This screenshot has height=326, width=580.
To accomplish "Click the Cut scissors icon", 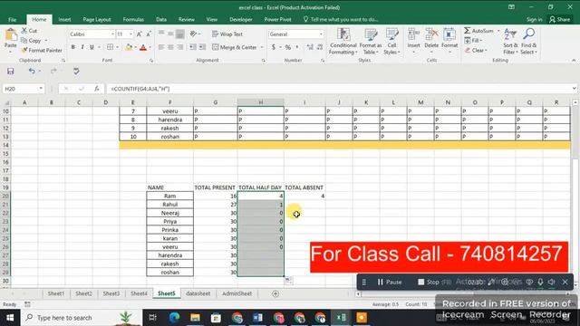I will click(x=24, y=31).
